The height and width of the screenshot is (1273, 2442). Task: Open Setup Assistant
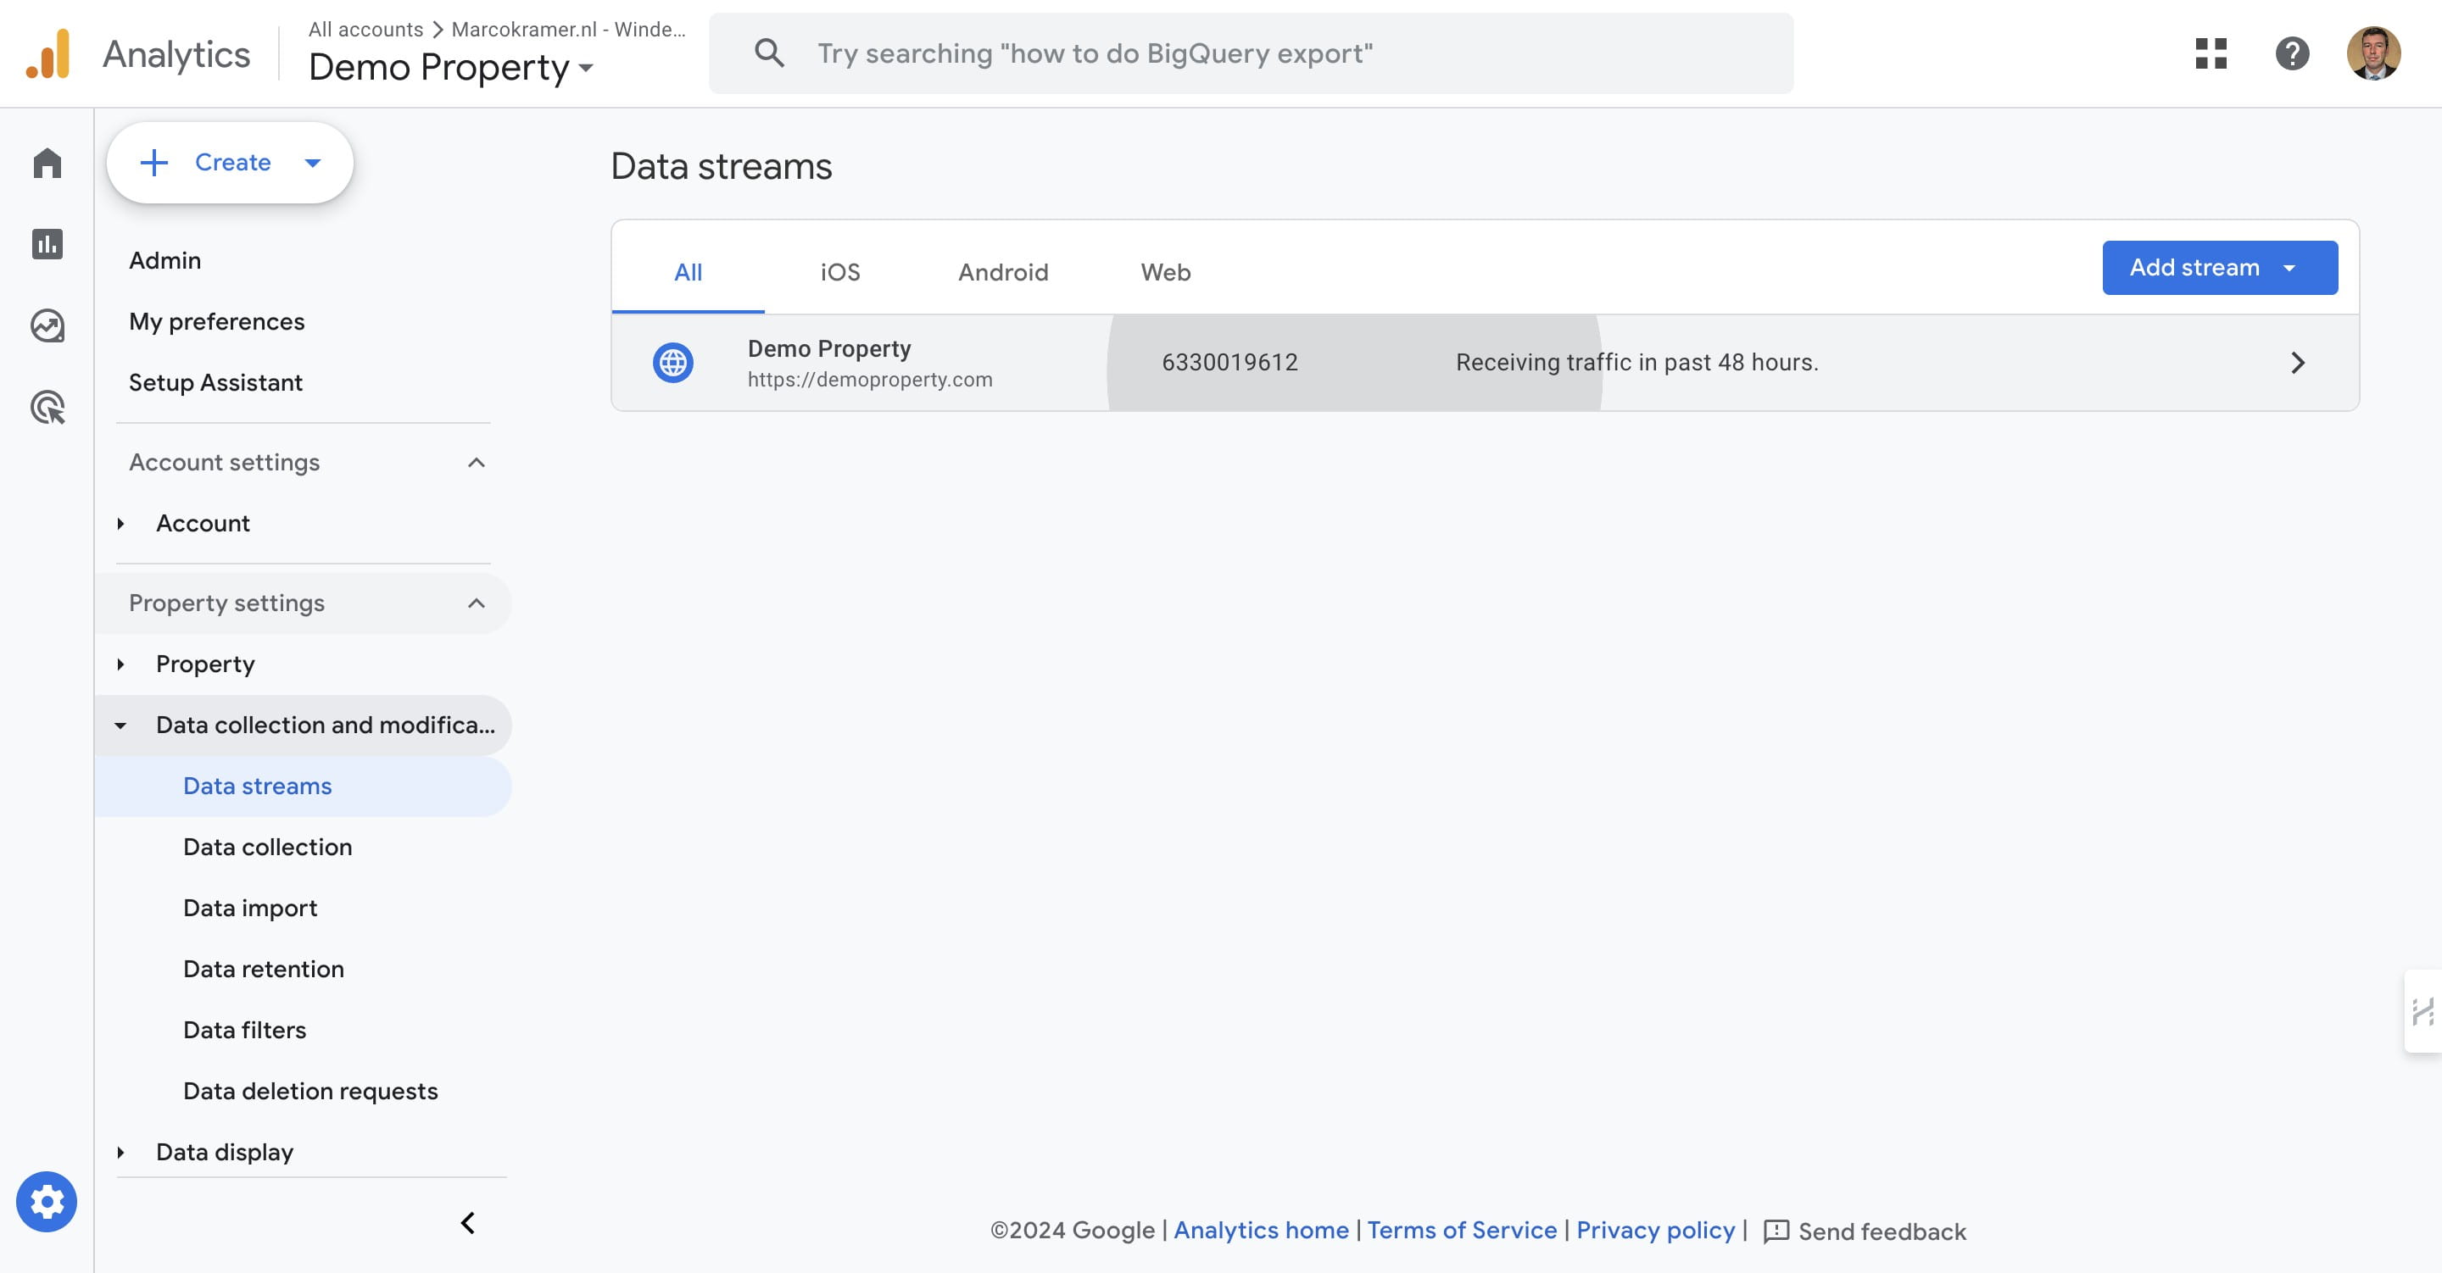215,382
